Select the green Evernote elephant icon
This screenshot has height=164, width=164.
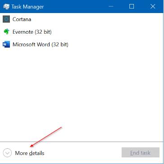coord(6,31)
